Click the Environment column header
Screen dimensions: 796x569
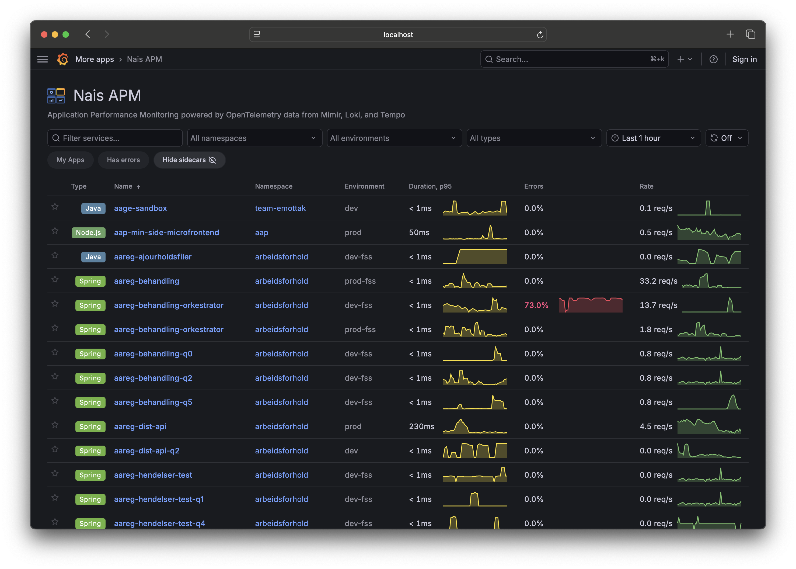pyautogui.click(x=364, y=186)
